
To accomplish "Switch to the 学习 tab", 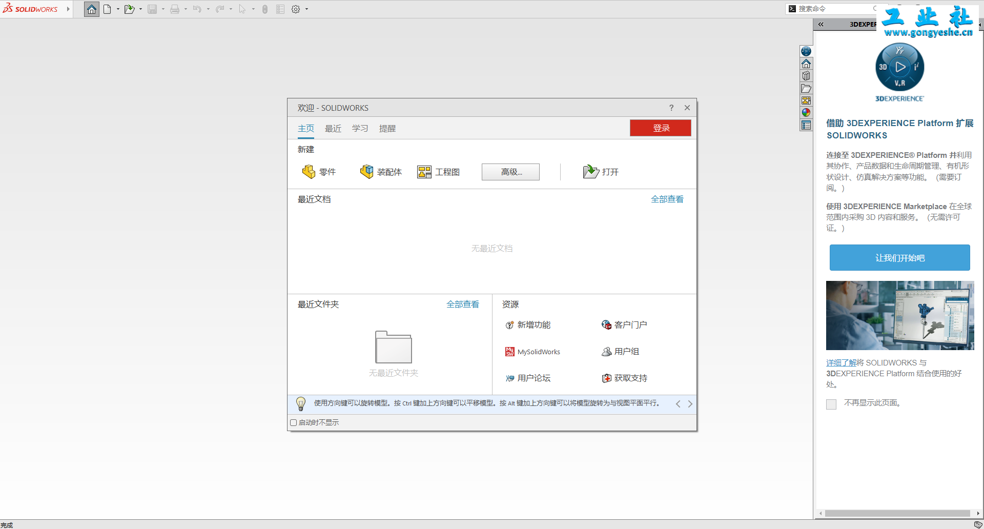I will coord(360,128).
